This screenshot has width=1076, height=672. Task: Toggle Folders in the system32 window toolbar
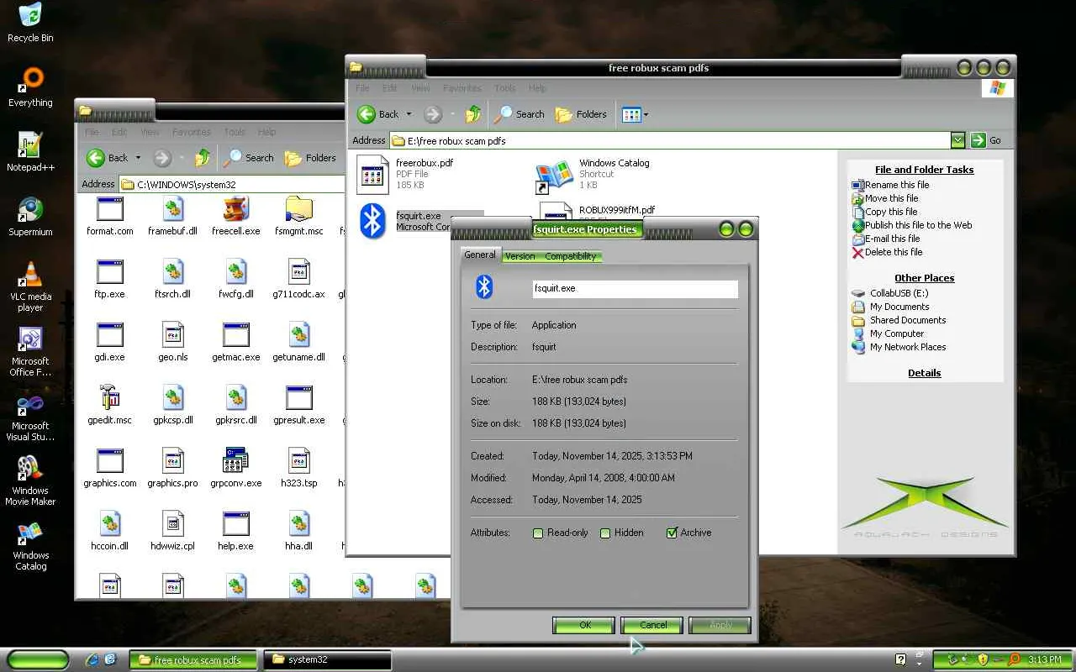(311, 158)
